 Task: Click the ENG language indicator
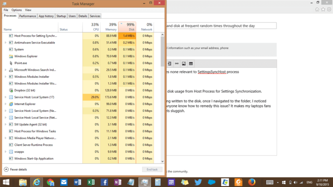click(x=309, y=182)
